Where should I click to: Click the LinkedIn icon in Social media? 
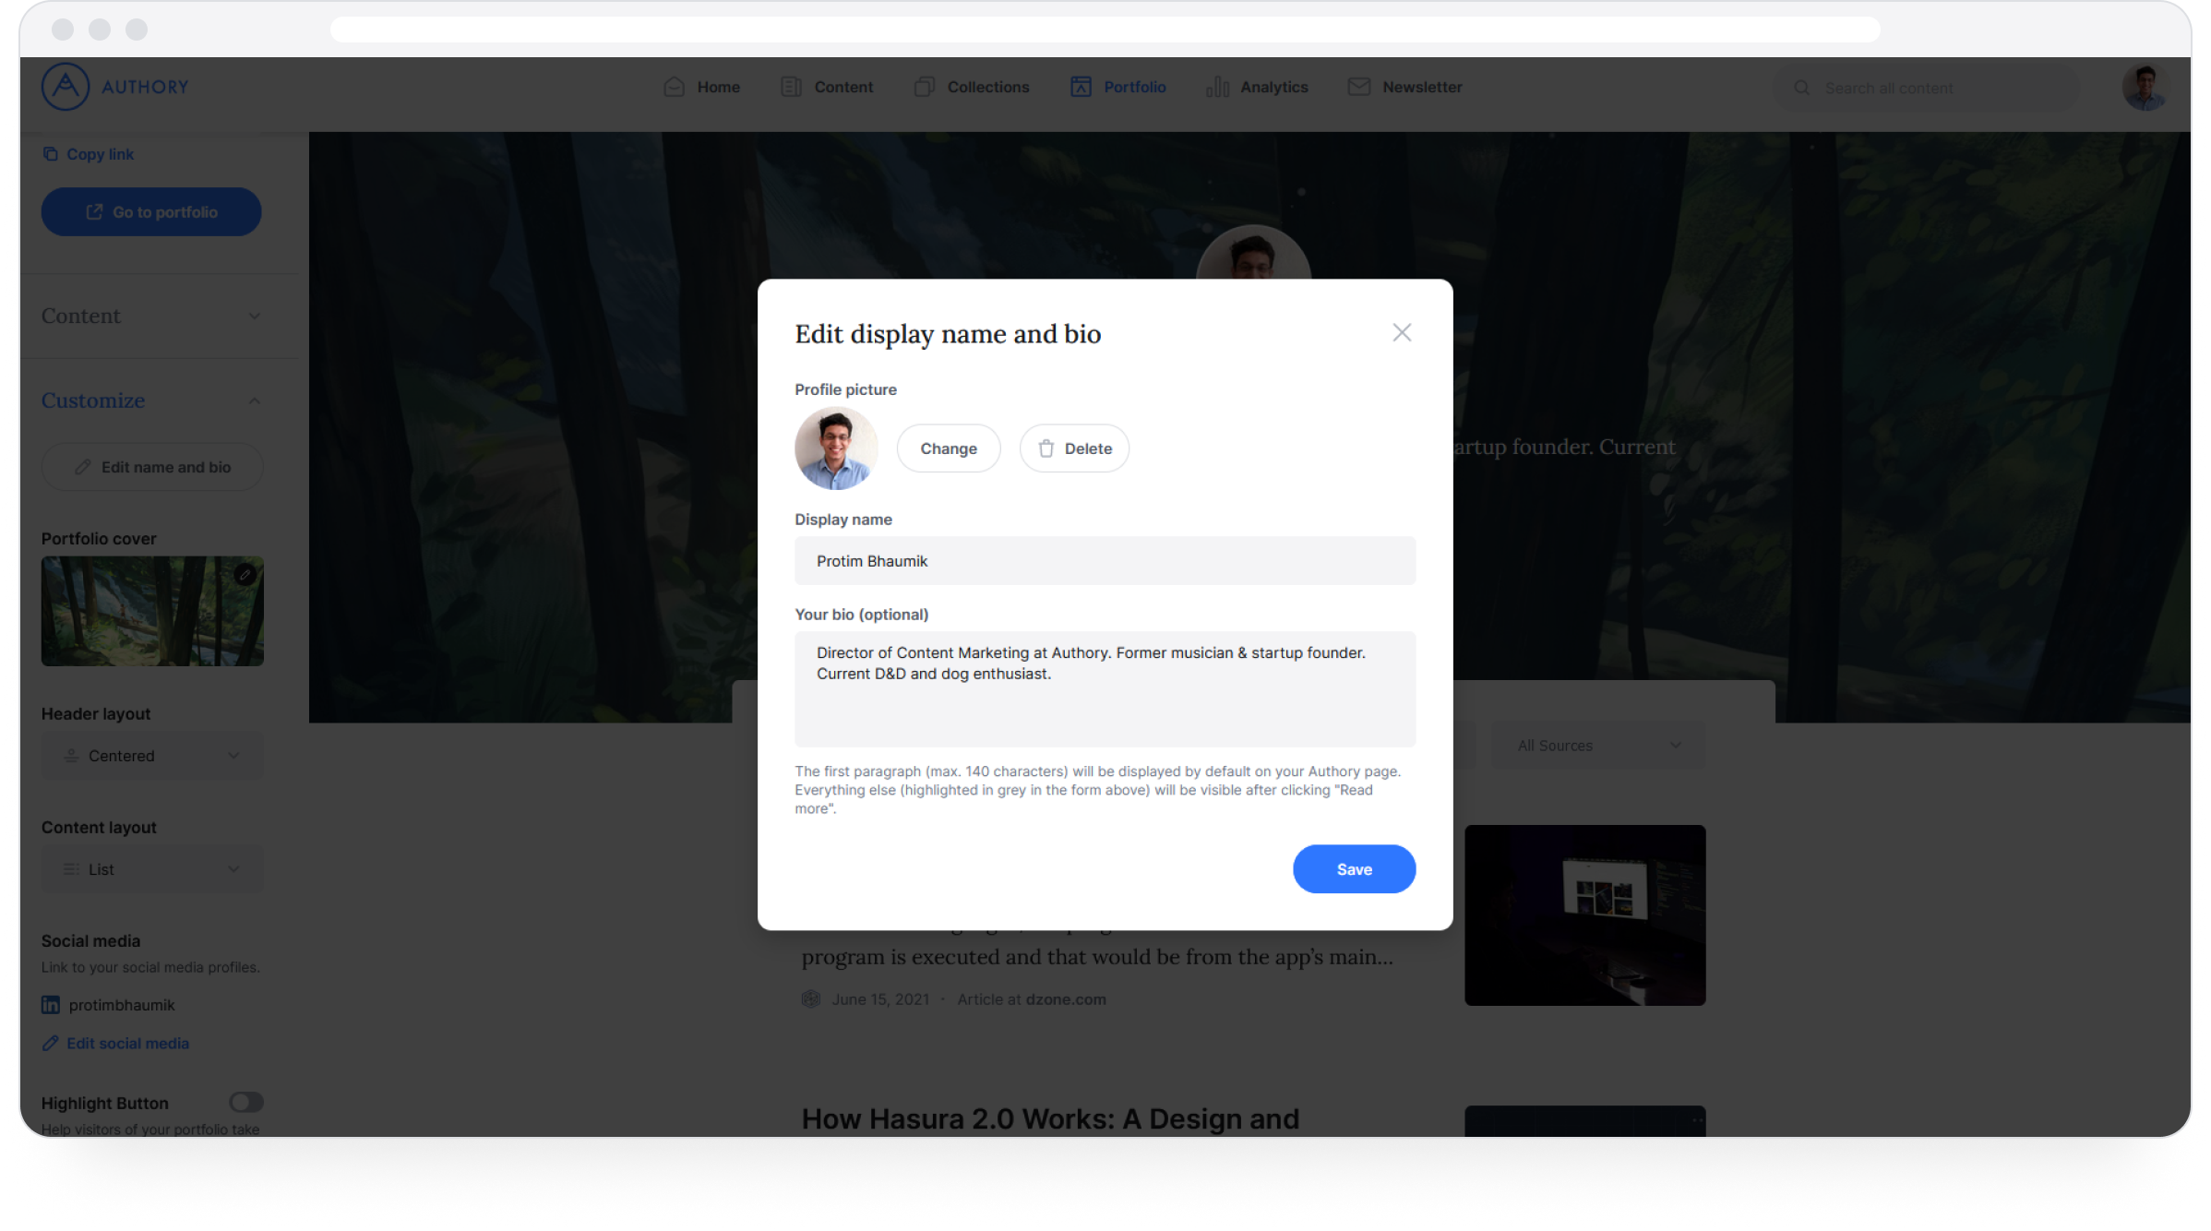pyautogui.click(x=50, y=1005)
